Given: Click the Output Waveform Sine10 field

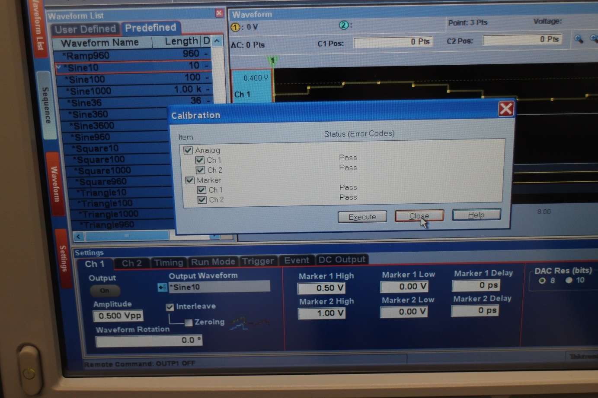Looking at the screenshot, I should pyautogui.click(x=219, y=287).
